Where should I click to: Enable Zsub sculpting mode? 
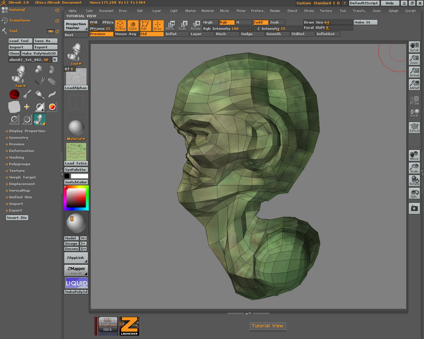[x=277, y=23]
